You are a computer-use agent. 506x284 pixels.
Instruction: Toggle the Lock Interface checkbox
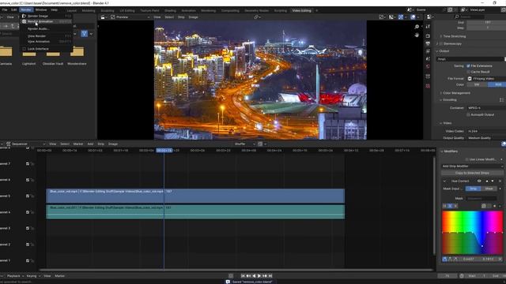point(25,49)
